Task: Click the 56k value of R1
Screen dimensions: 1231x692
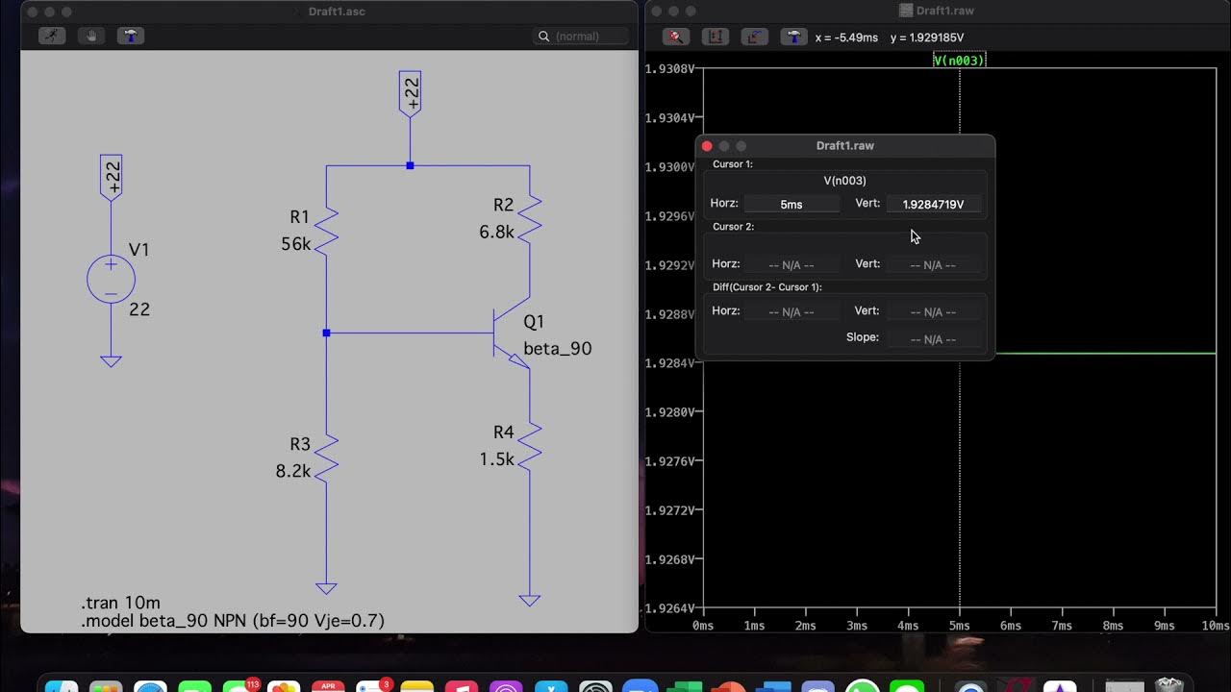Action: (x=296, y=245)
